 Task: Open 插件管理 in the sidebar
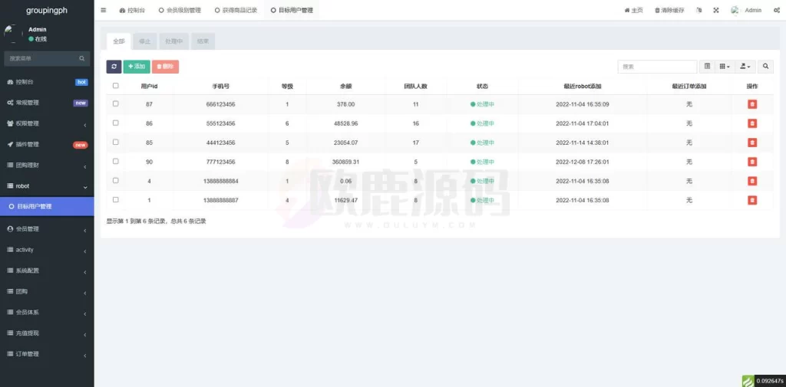coord(47,144)
